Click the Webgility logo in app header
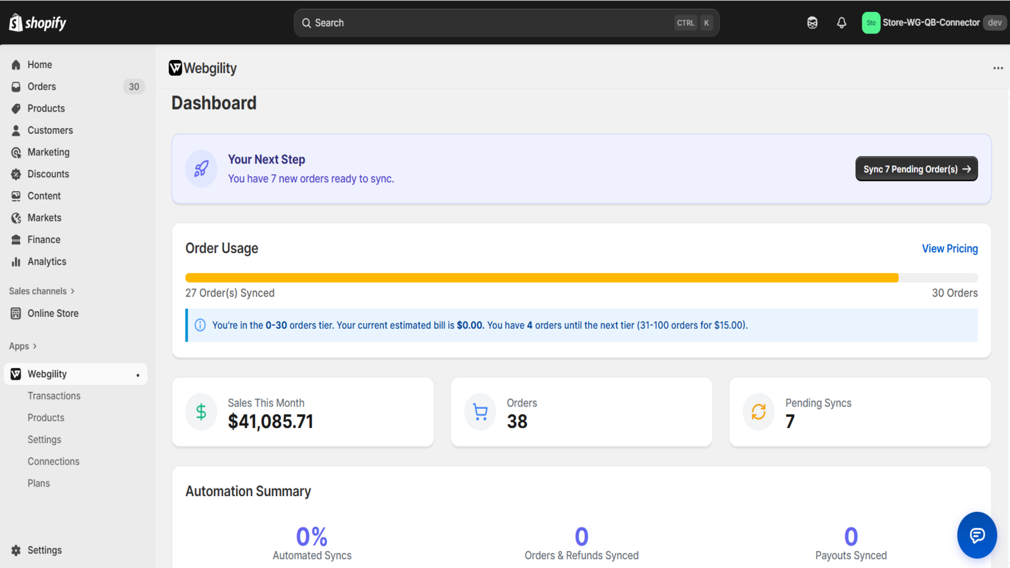Viewport: 1010px width, 568px height. pyautogui.click(x=175, y=68)
